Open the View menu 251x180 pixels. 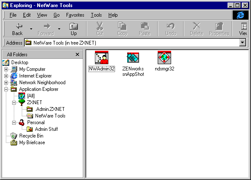pyautogui.click(x=42, y=15)
